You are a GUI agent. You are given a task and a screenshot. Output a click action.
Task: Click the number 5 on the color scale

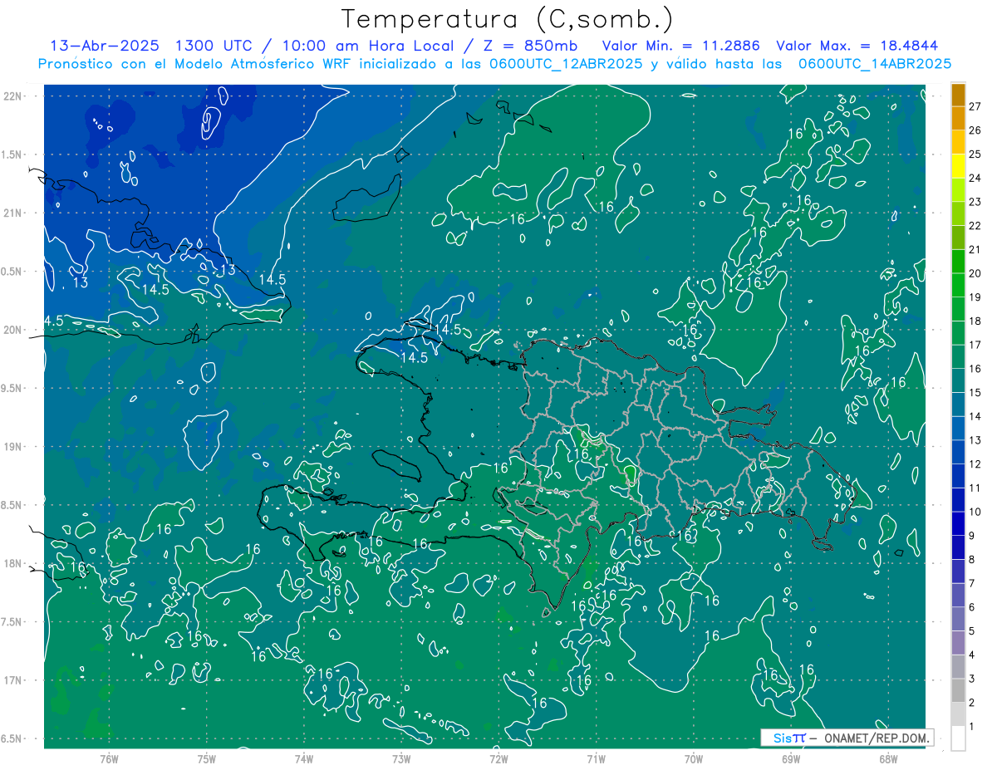coord(972,631)
